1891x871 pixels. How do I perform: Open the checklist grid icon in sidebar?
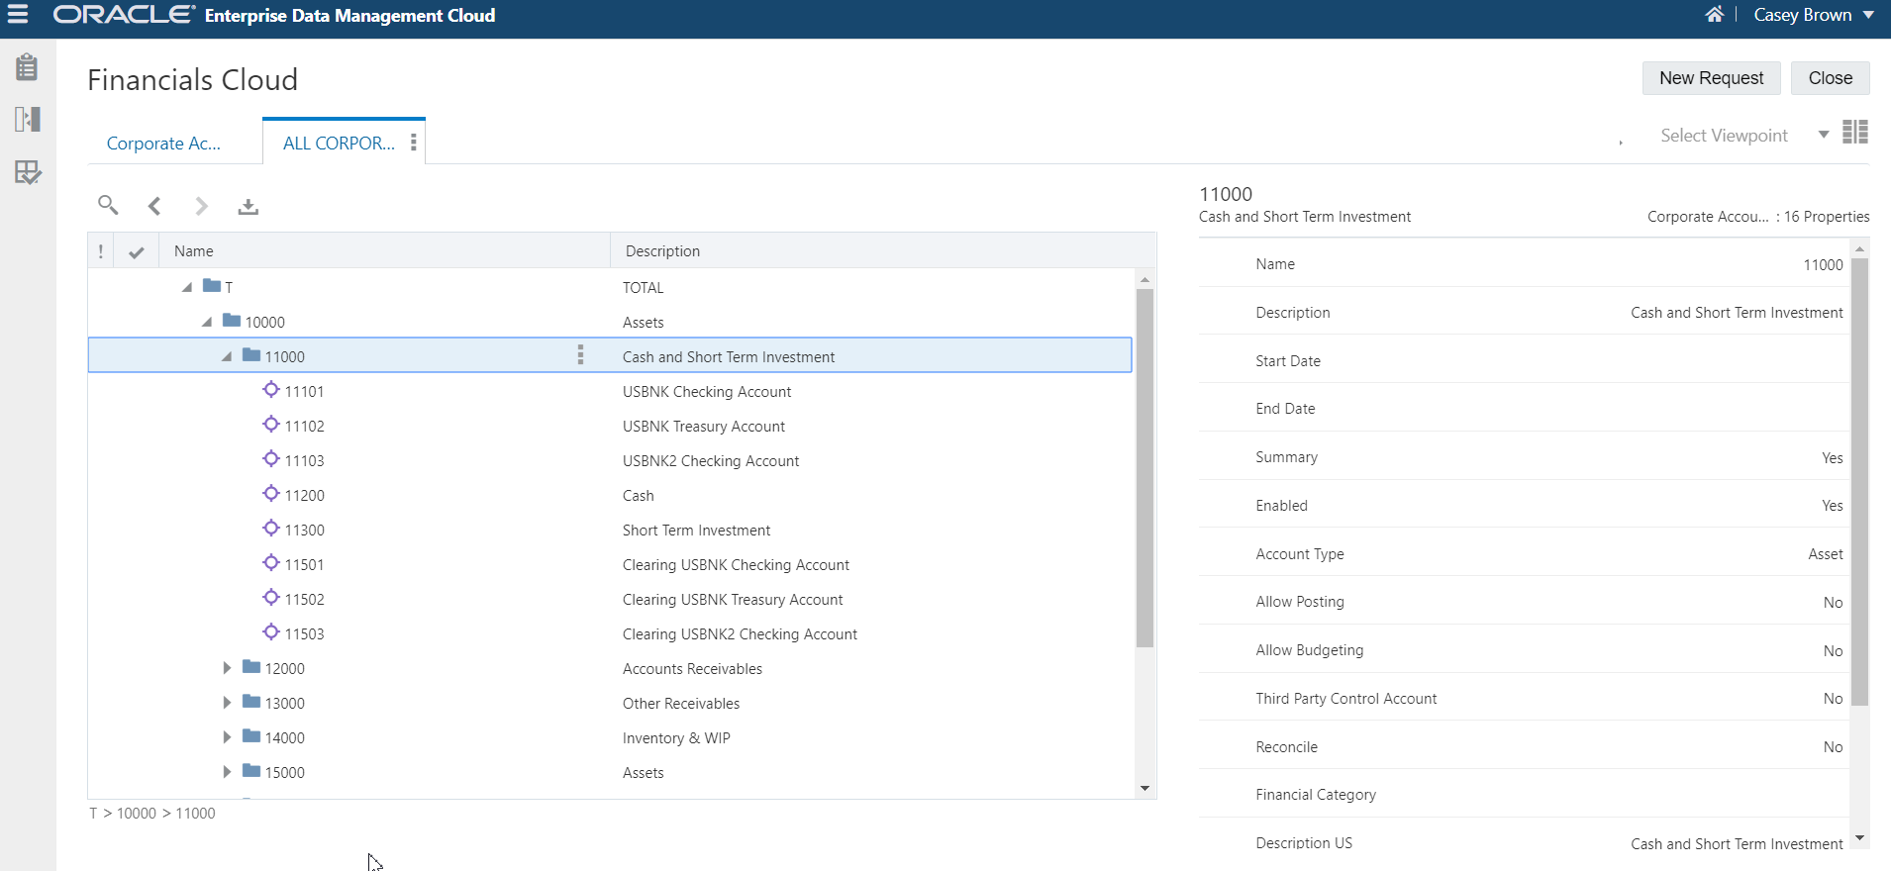28,173
